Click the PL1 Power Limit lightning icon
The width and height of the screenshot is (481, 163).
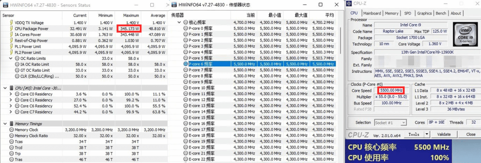11,46
